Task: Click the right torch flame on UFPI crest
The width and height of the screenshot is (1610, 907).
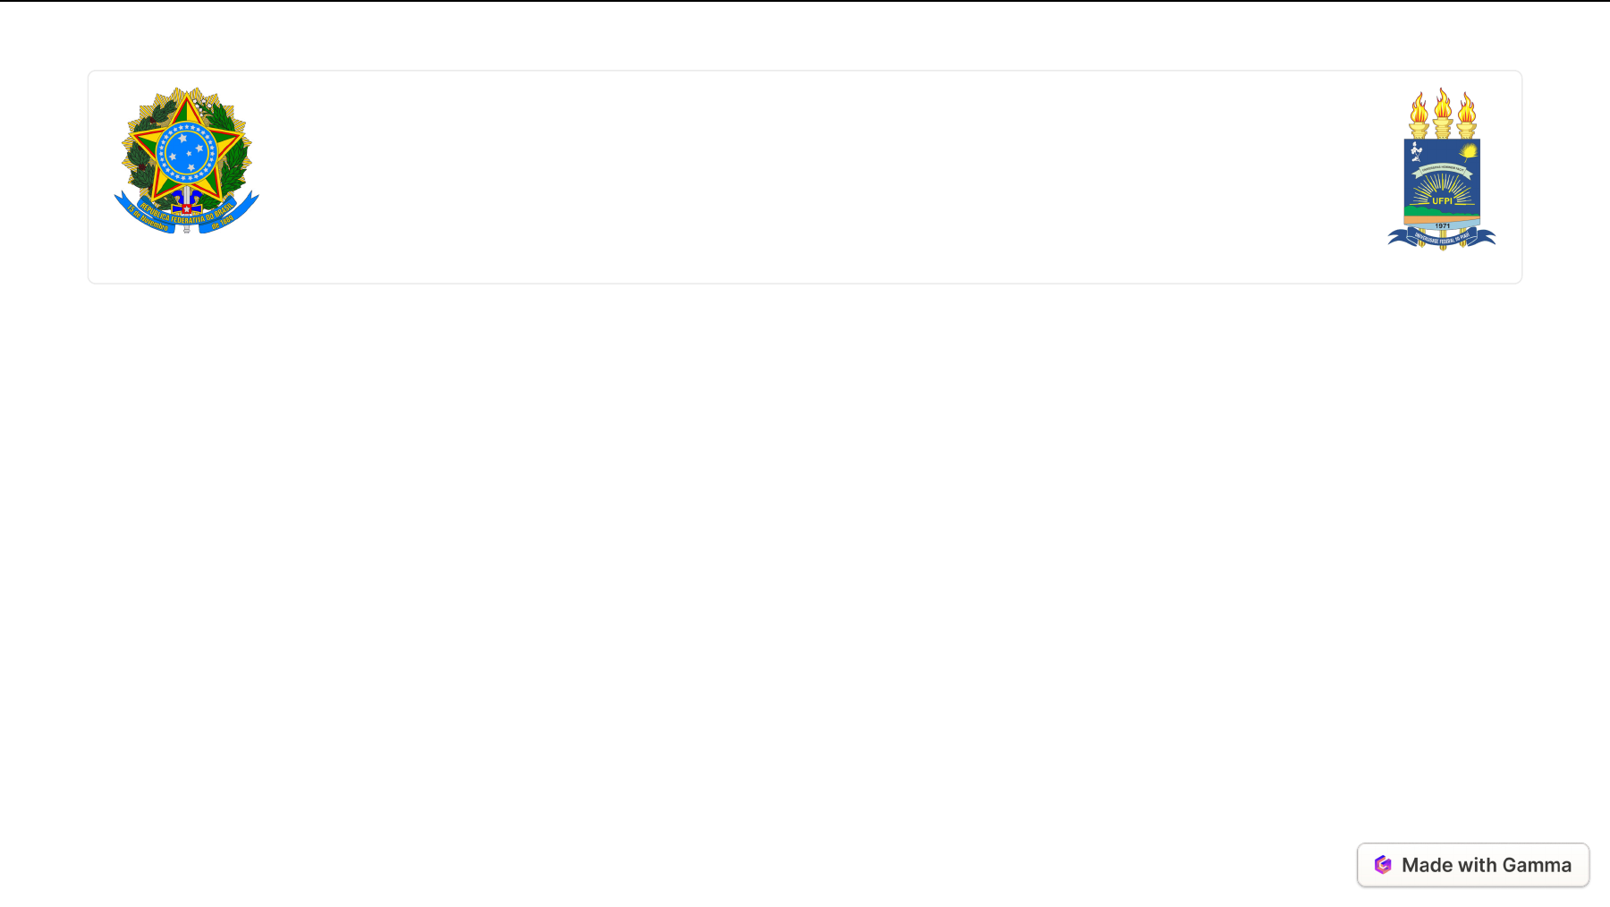Action: point(1467,109)
